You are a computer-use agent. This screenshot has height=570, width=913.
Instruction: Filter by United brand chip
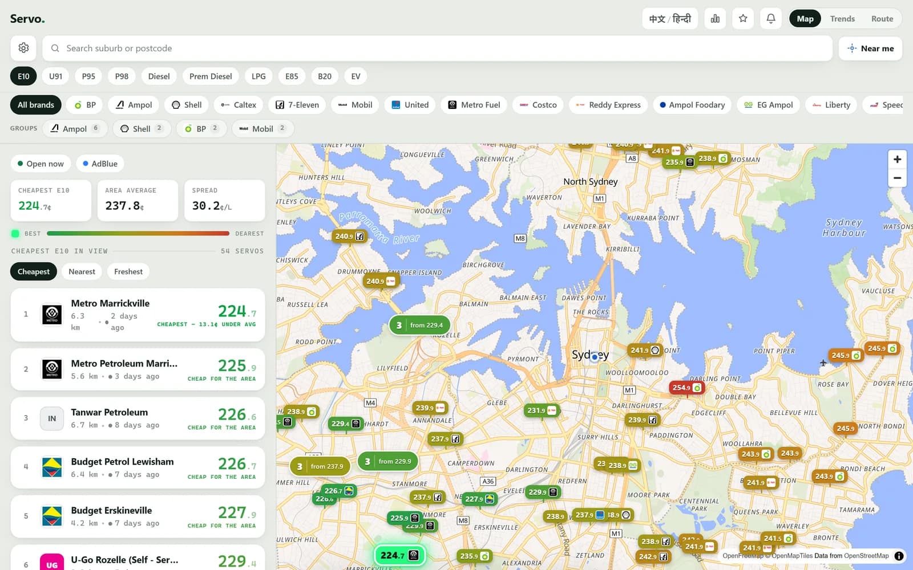410,105
